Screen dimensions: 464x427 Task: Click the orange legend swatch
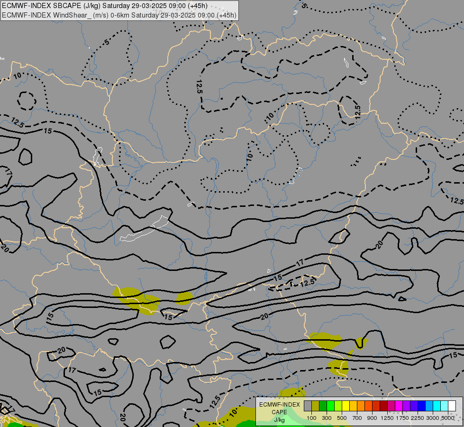coord(361,406)
